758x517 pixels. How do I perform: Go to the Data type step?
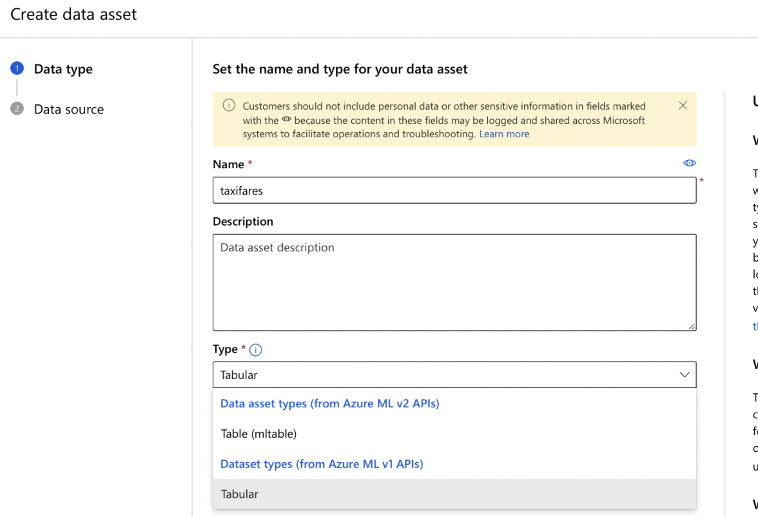(x=63, y=69)
